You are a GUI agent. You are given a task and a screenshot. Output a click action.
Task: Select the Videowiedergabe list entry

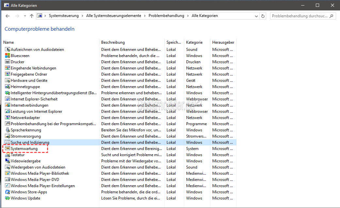[x=25, y=161]
